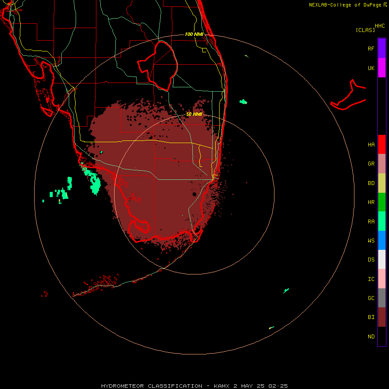The image size is (389, 389).
Task: Click the 'IC' legend label
Action: point(371,279)
